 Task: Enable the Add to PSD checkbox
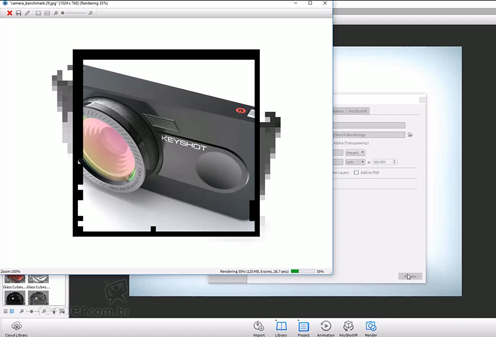(x=356, y=173)
